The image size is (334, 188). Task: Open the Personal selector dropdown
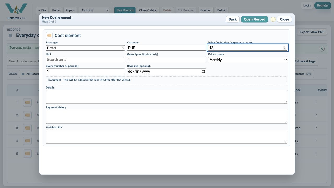click(x=94, y=10)
